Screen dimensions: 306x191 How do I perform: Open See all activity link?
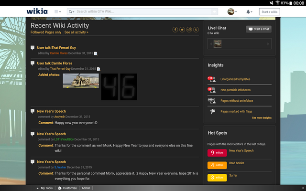[76, 32]
